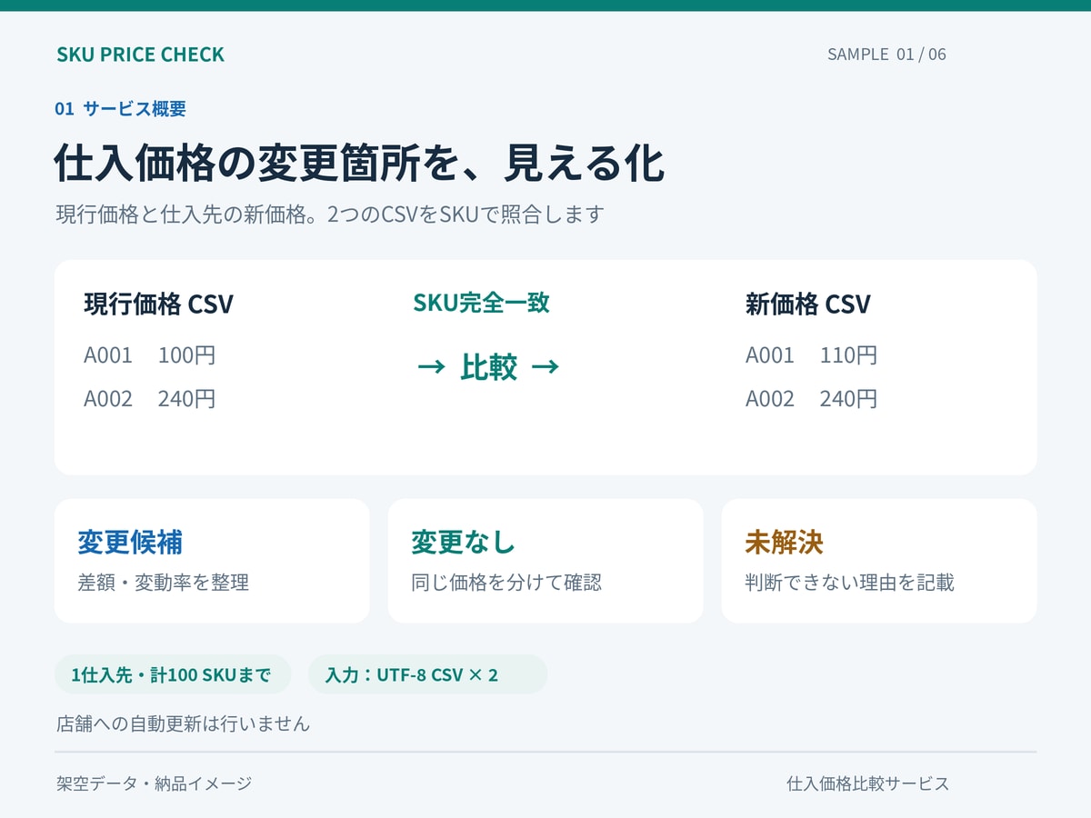Viewport: 1091px width, 818px height.
Task: Select the 現行価格 CSV heading
Action: click(158, 304)
